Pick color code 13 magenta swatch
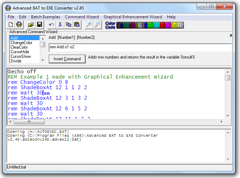 pyautogui.click(x=168, y=25)
